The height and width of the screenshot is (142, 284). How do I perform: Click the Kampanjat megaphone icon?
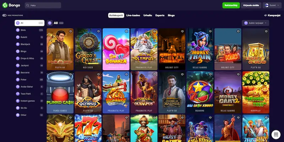(x=266, y=15)
